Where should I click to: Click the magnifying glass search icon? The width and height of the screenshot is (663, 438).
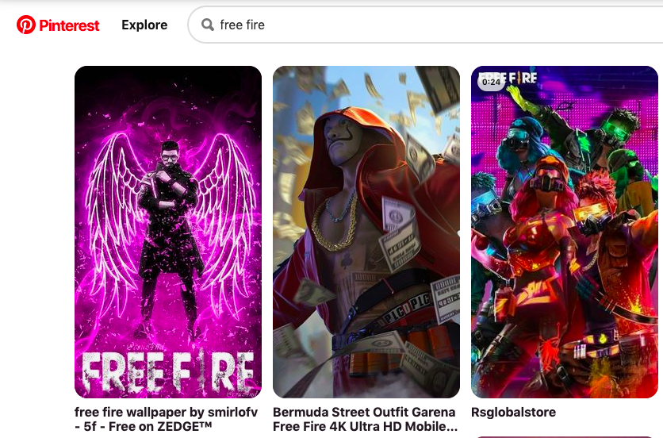point(208,25)
